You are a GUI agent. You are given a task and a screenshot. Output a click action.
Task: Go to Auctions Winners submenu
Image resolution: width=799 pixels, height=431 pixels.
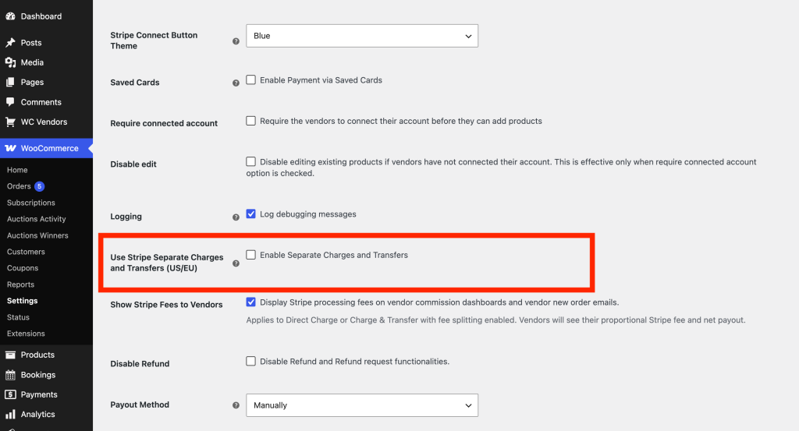tap(37, 235)
